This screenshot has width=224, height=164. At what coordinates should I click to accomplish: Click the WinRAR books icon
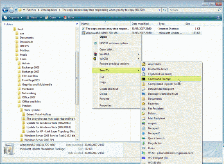click(x=95, y=54)
